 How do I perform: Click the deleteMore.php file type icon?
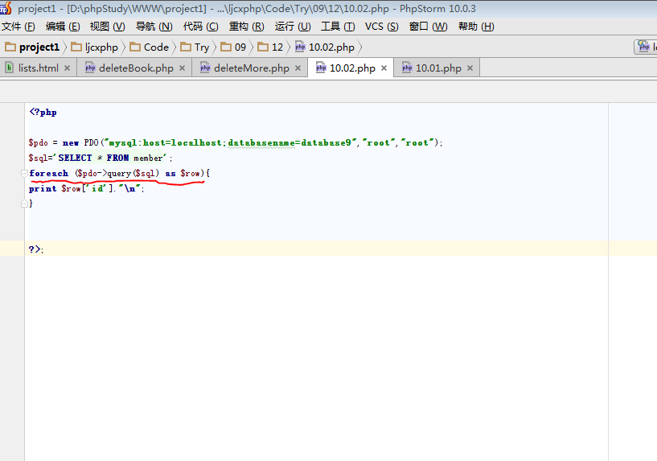click(205, 68)
